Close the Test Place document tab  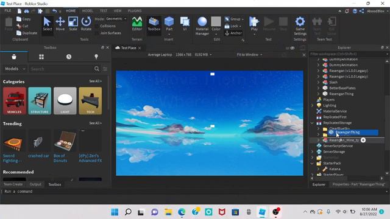click(x=140, y=48)
